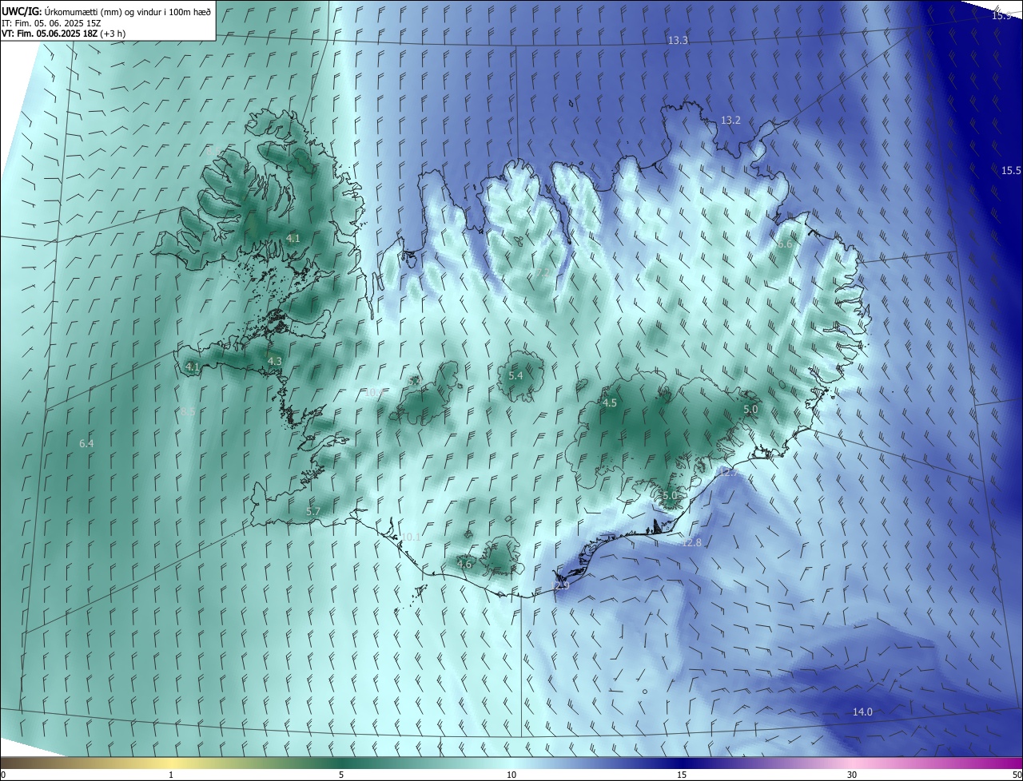Select the 12.9 value label
1023x781 pixels.
tap(559, 586)
